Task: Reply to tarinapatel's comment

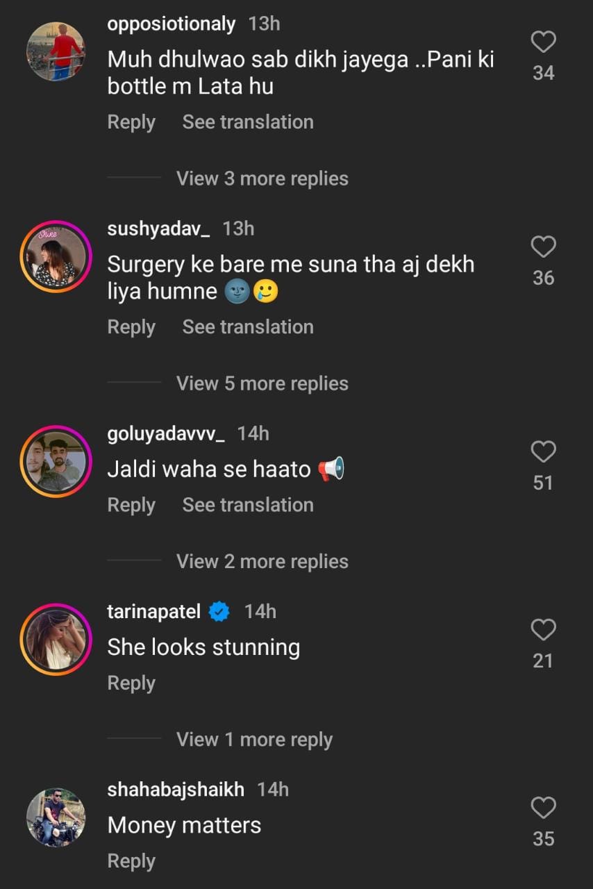Action: [131, 683]
